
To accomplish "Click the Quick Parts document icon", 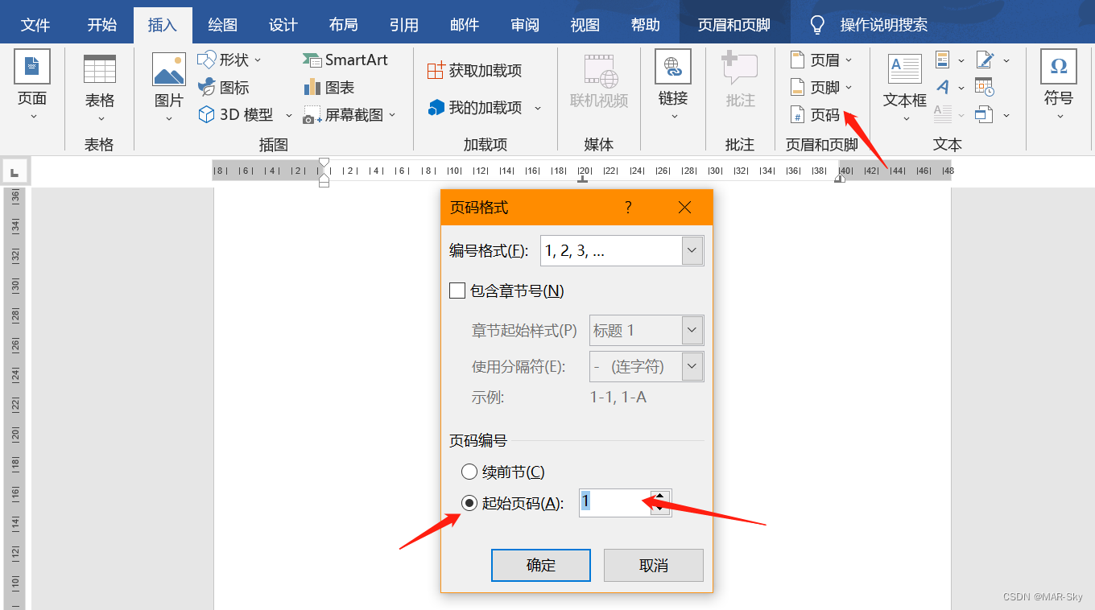I will click(943, 60).
